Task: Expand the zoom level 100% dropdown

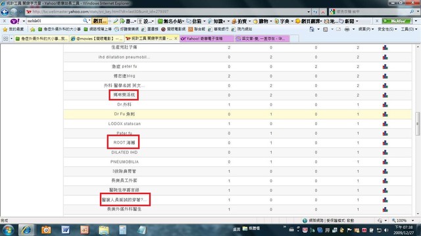Action: point(413,220)
